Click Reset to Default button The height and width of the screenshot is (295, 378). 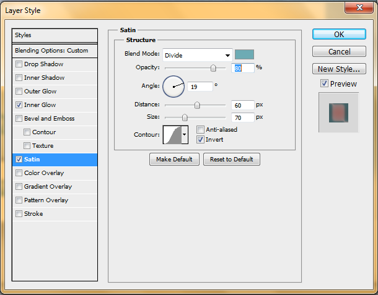point(232,160)
